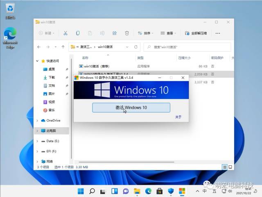Click the up-one-level arrow in Explorer
Screen dimensions: 262x197
pyautogui.click(x=63, y=47)
